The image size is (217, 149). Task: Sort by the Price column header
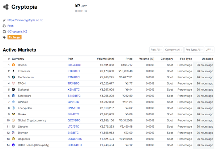tap(129, 59)
